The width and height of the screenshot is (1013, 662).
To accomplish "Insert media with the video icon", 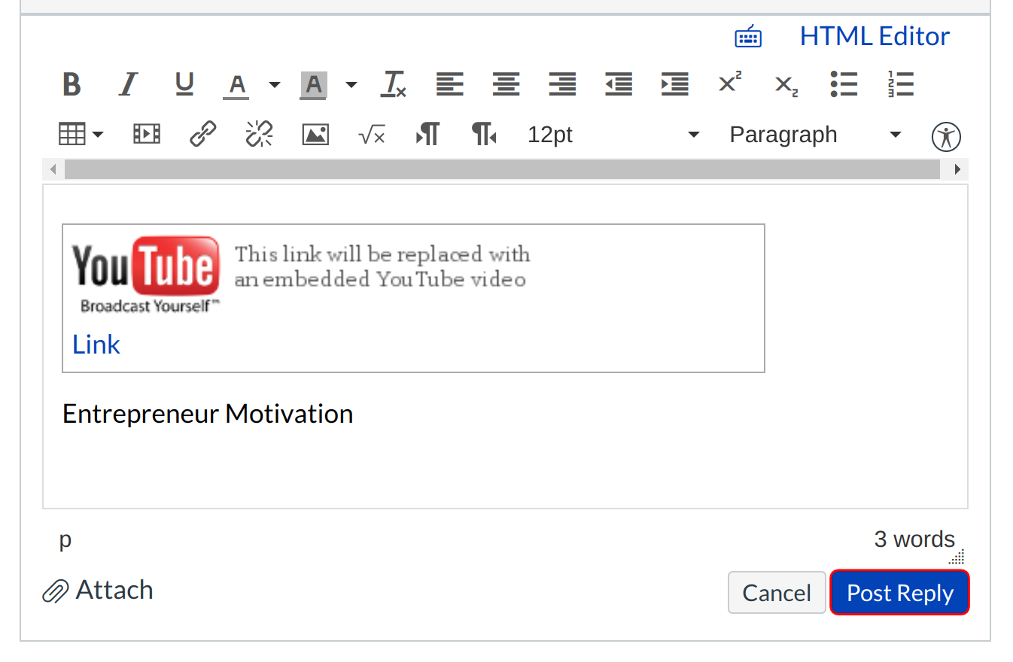I will point(146,135).
